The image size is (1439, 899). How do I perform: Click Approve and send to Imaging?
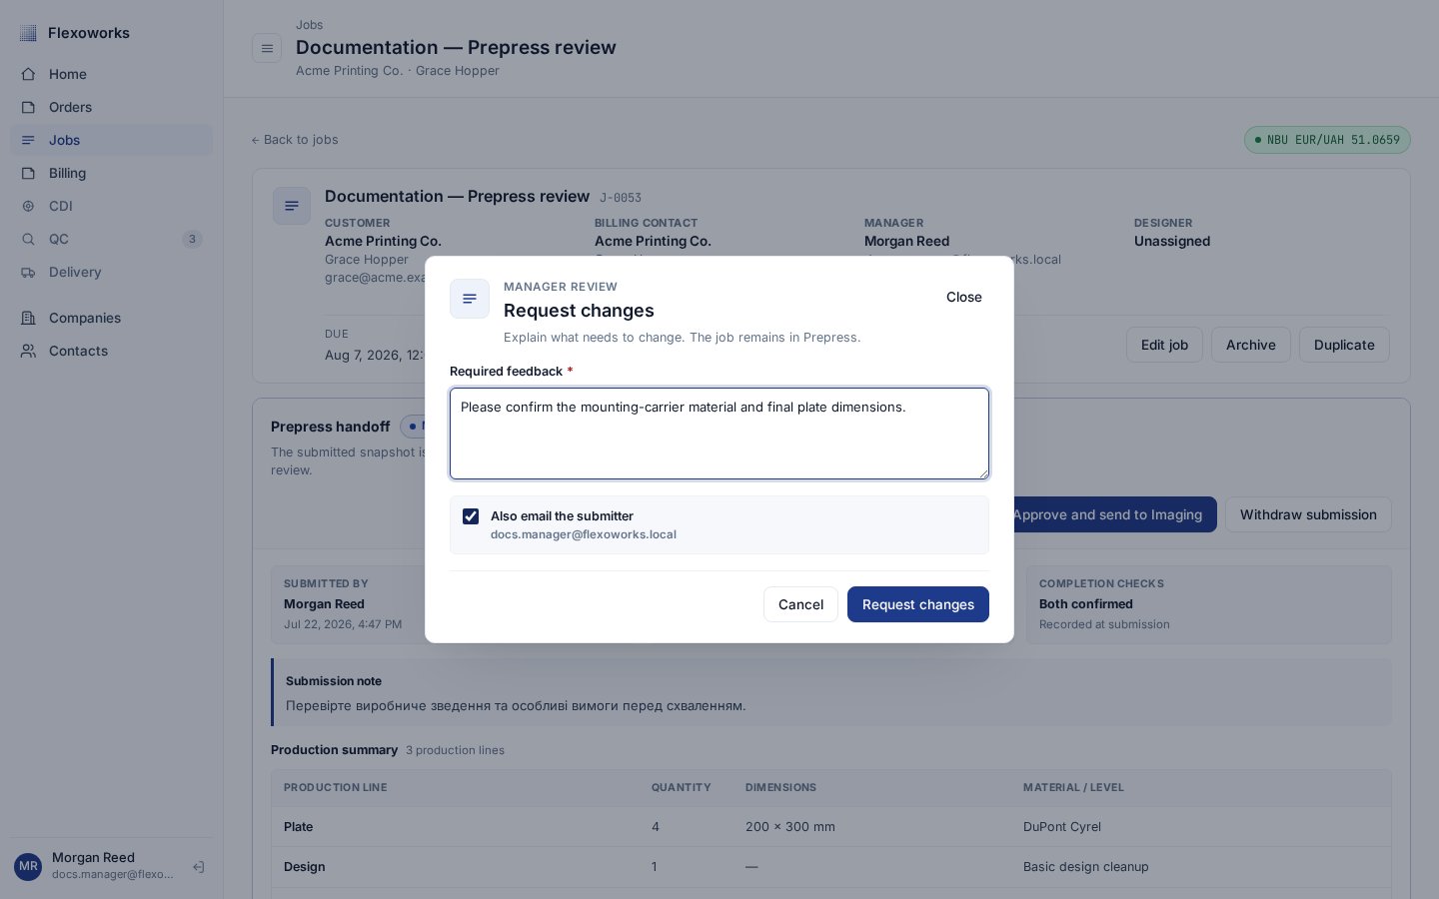(1115, 514)
